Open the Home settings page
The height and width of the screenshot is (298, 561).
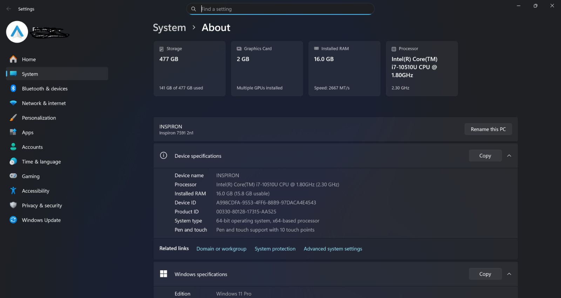point(57,59)
